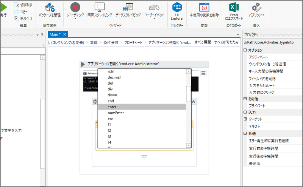The width and height of the screenshot is (303, 187).
Task: Click the Publish gears icon
Action: tap(256, 7)
